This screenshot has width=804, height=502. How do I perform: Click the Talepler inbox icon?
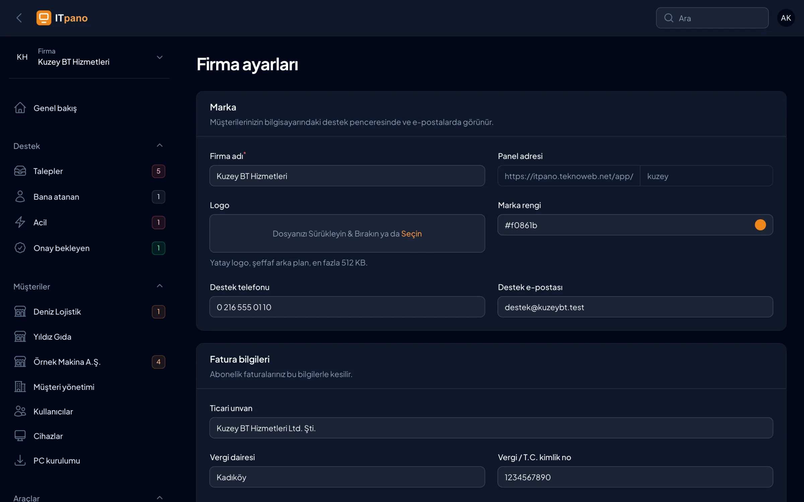[x=20, y=171]
